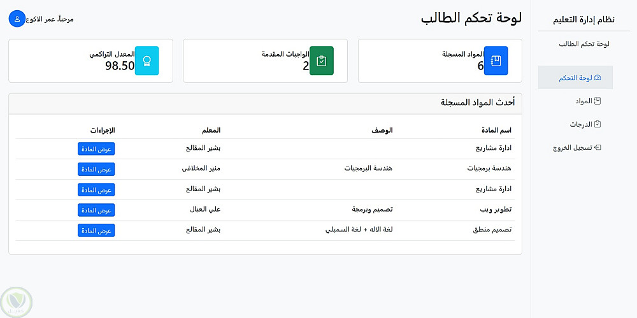
Task: Click the dashboard gauge icon beside لوحة التحكم
Action: click(x=598, y=78)
